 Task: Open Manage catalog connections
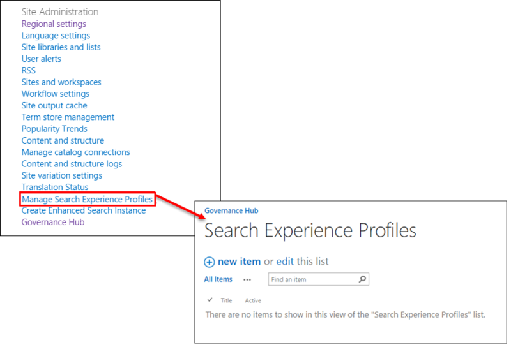click(75, 152)
